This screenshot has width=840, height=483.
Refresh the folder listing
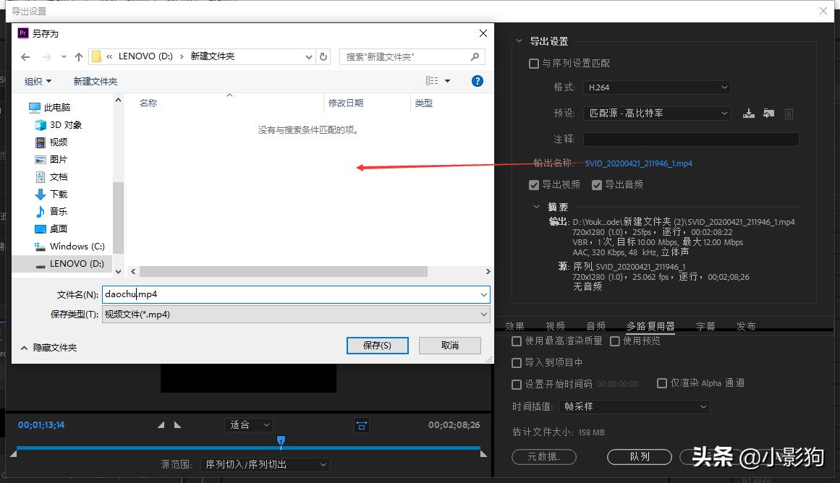point(323,57)
